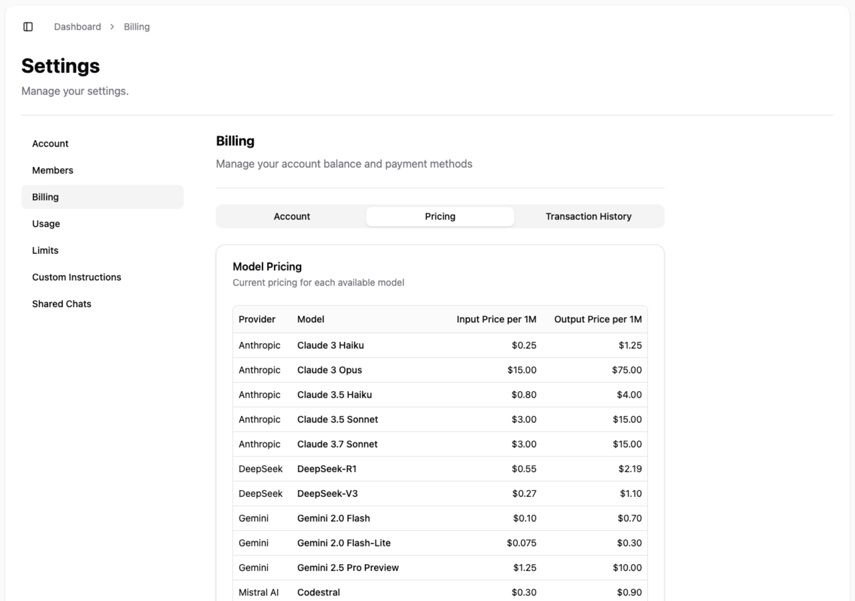This screenshot has width=855, height=601.
Task: Select Gemini 2.0 Flash-Lite model name
Action: pos(344,543)
